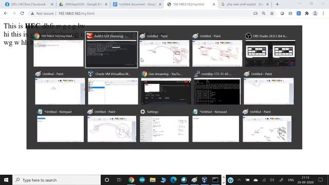Open the Arduino IDE taskbar icon
This screenshot has width=329, height=185.
point(142,180)
